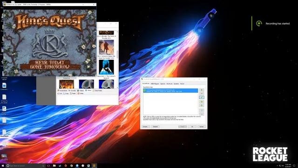Click Cancel in the VirtualMIDISynth dialog
The height and width of the screenshot is (168, 298).
pos(202,126)
